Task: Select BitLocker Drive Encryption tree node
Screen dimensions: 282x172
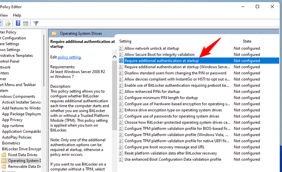Action: (x=21, y=149)
